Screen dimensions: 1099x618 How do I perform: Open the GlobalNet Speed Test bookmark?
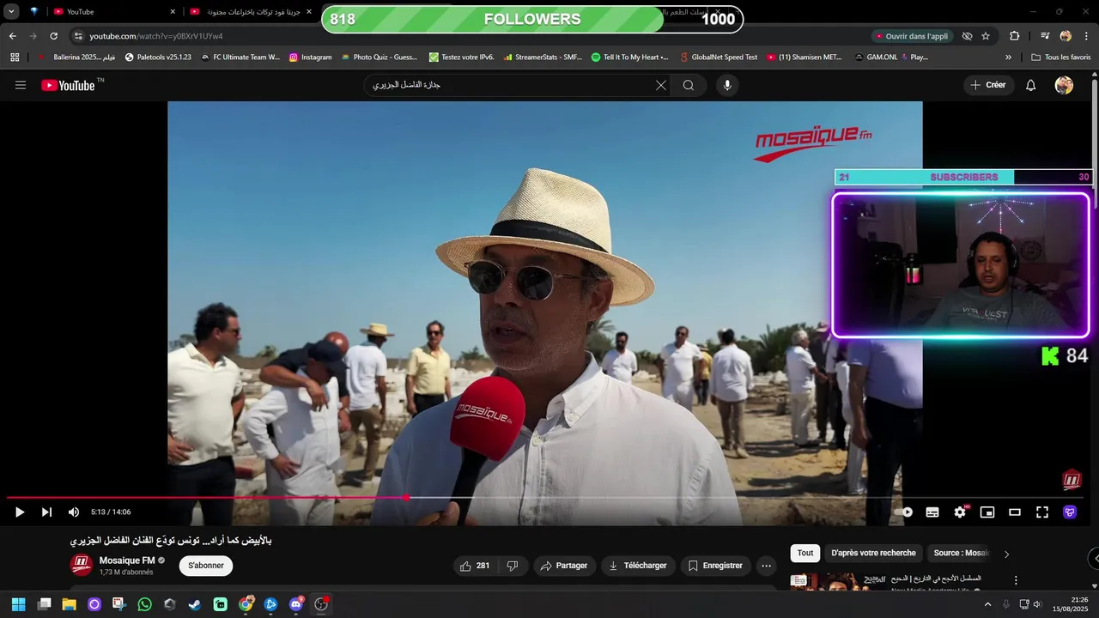click(x=718, y=58)
